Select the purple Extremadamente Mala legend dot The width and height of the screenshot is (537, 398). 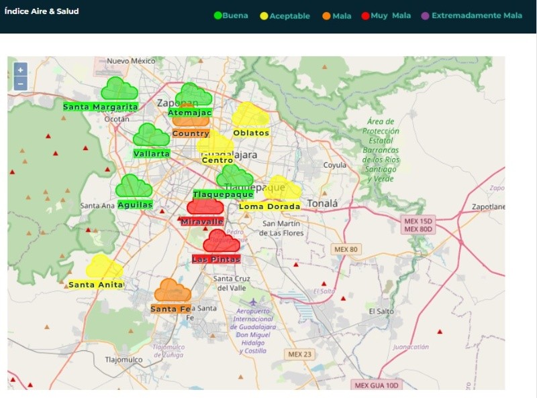424,15
